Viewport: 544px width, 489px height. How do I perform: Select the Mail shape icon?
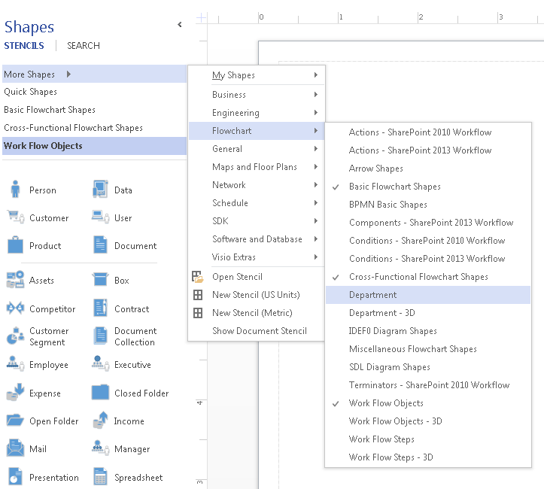(x=15, y=449)
